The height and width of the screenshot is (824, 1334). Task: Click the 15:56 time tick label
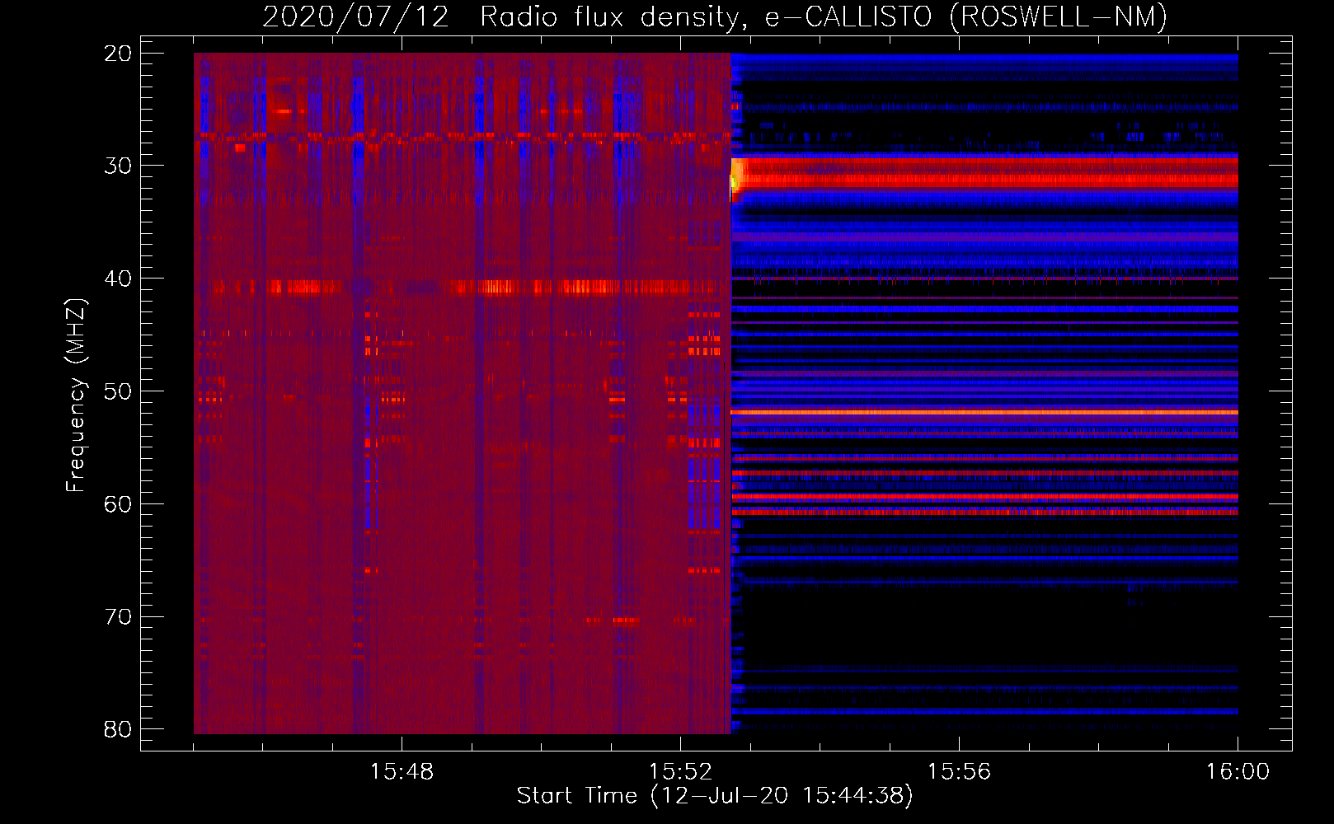click(x=959, y=772)
